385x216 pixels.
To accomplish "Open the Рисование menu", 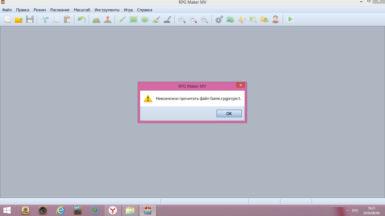I will 60,10.
